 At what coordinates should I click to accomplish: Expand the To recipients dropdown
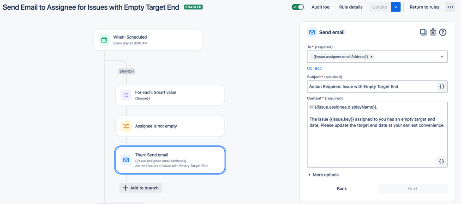click(x=442, y=57)
